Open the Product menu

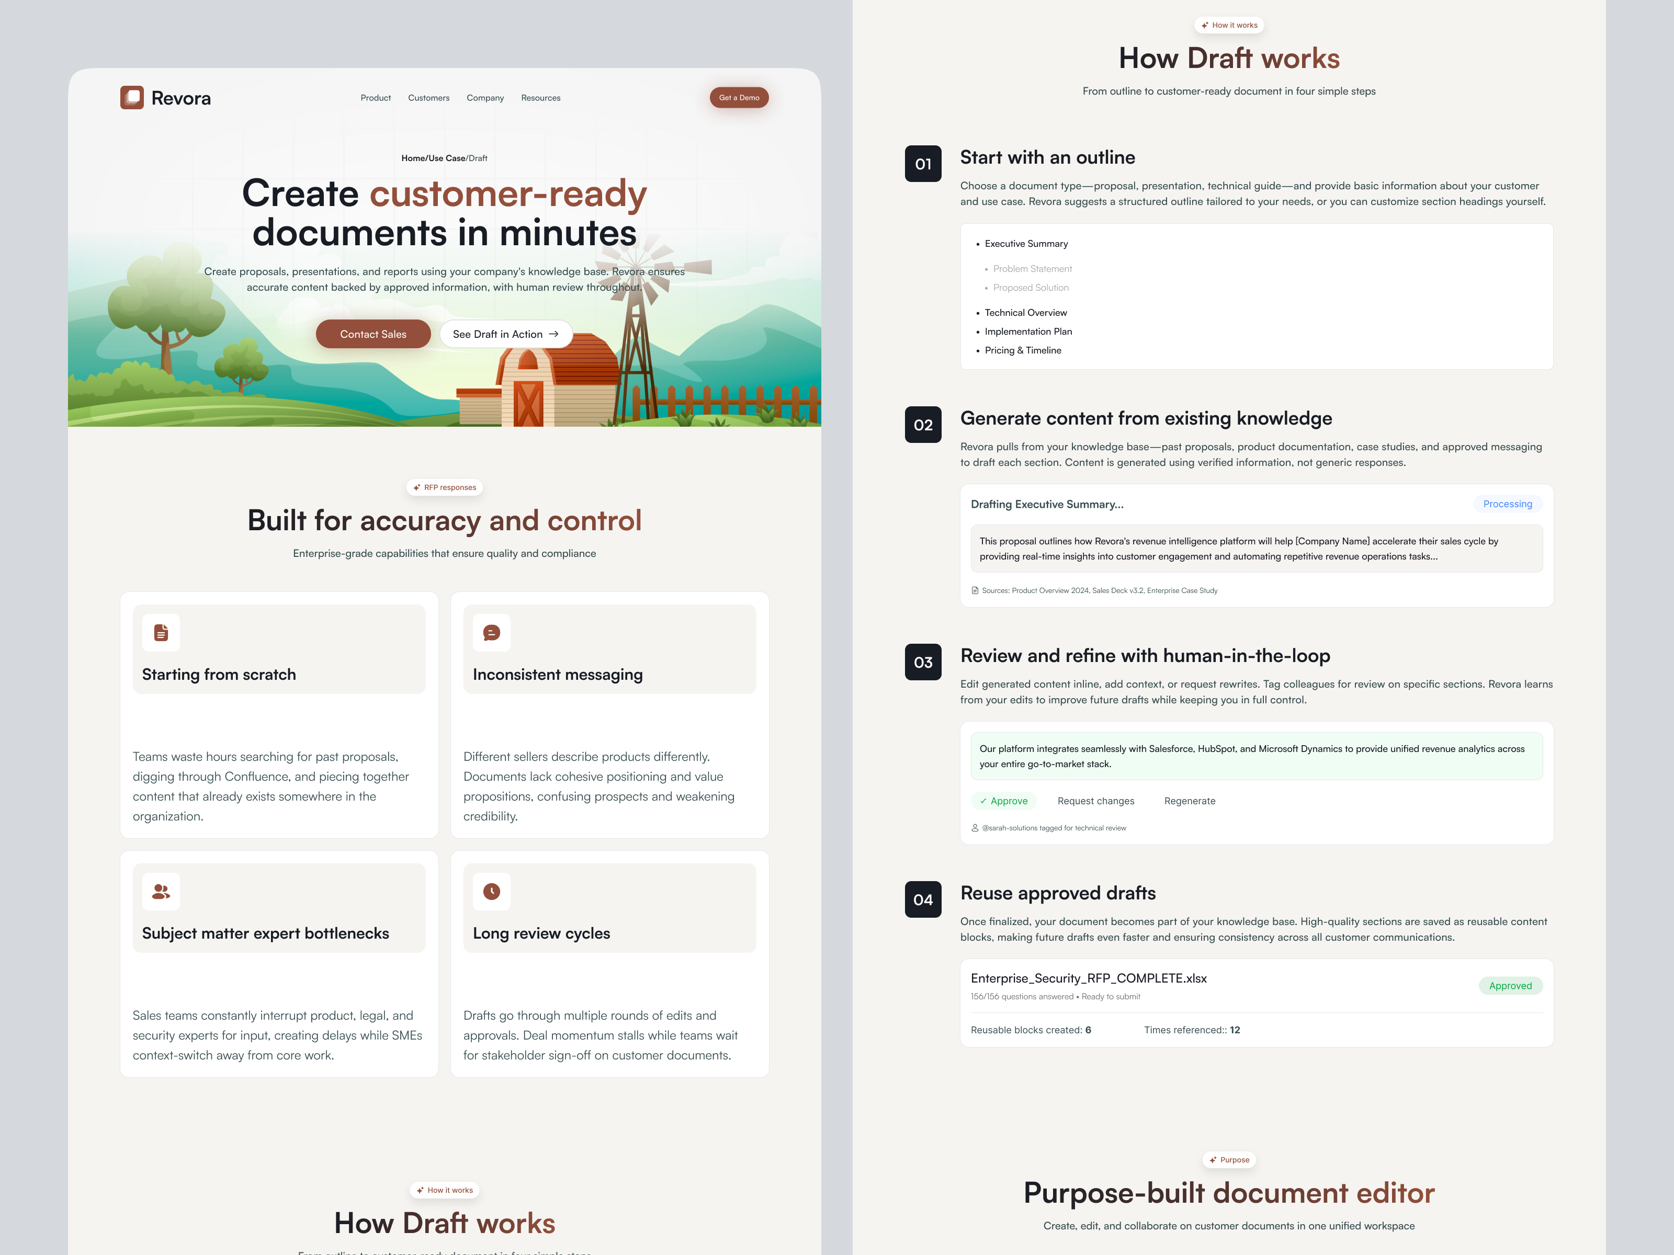(376, 98)
